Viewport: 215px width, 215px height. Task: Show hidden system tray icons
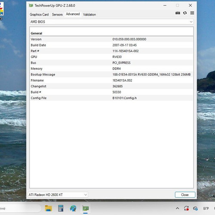(x=177, y=208)
